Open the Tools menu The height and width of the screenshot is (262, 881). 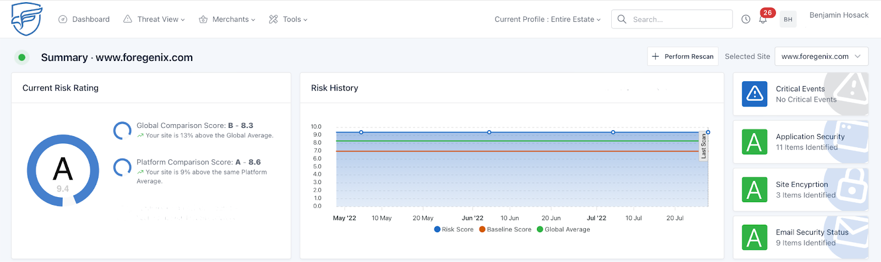(x=288, y=19)
